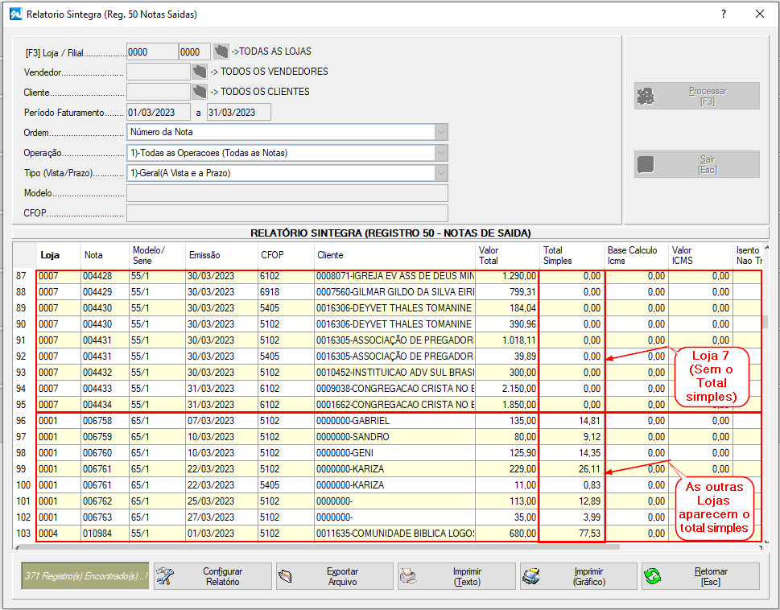Screen dimensions: 780x610
Task: Click the 371 Registro(s) Encontrado(s) status
Action: click(x=85, y=576)
